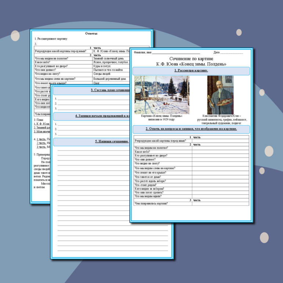Click the heading "3. Составь план сочинения"
This screenshot has height=283, width=283.
(110, 90)
